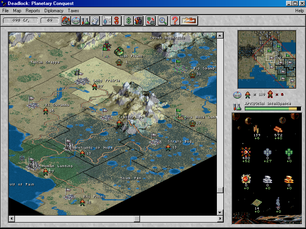Click the turn counter display showing 59
Image resolution: width=306 pixels, height=229 pixels.
pyautogui.click(x=50, y=20)
